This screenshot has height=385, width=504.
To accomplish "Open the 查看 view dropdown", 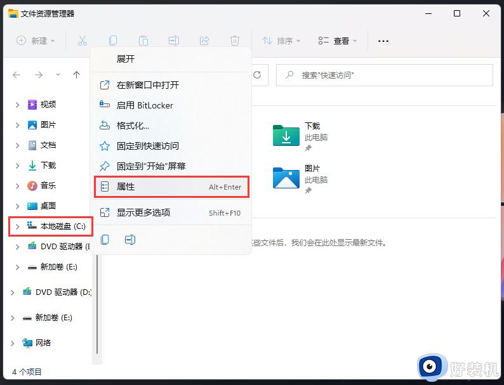I will tap(338, 41).
